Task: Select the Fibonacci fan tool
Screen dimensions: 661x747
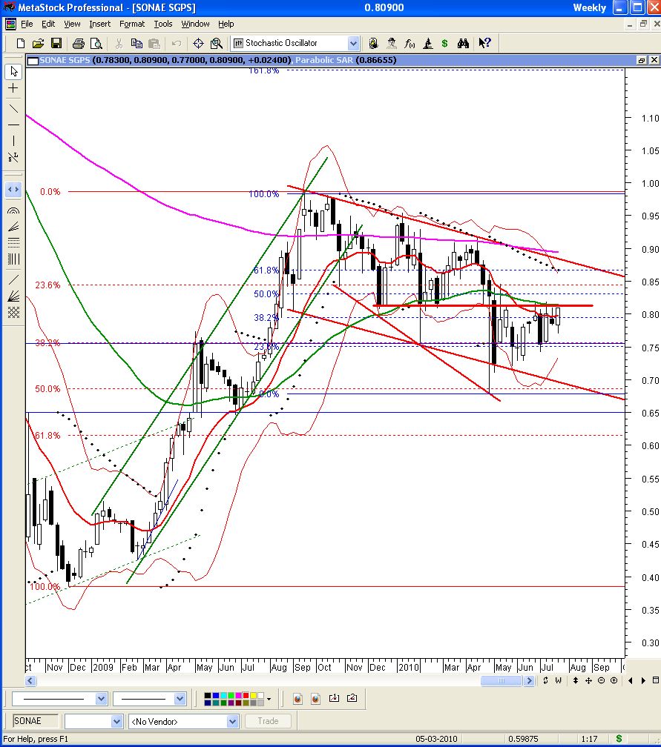Action: pyautogui.click(x=13, y=226)
